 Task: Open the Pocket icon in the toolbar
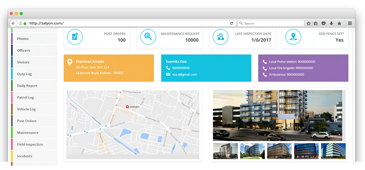(324, 23)
